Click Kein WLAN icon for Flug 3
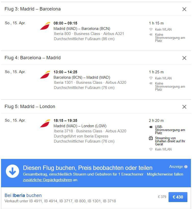The width and height of the screenshot is (192, 209). [151, 29]
